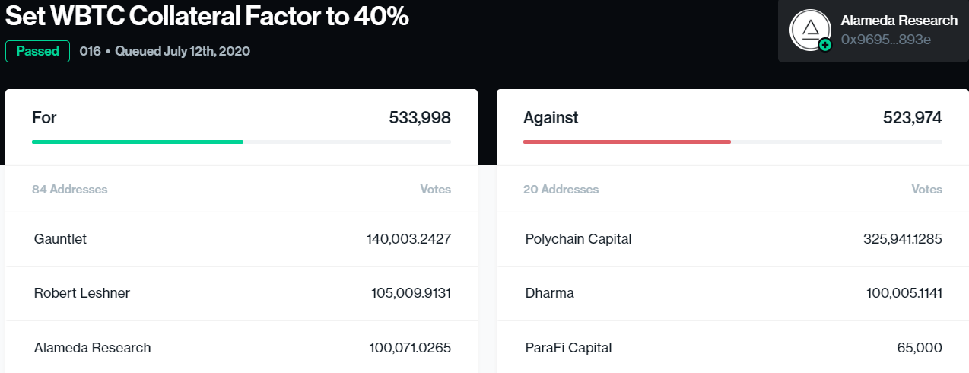Click the For total of 533,998

[420, 118]
